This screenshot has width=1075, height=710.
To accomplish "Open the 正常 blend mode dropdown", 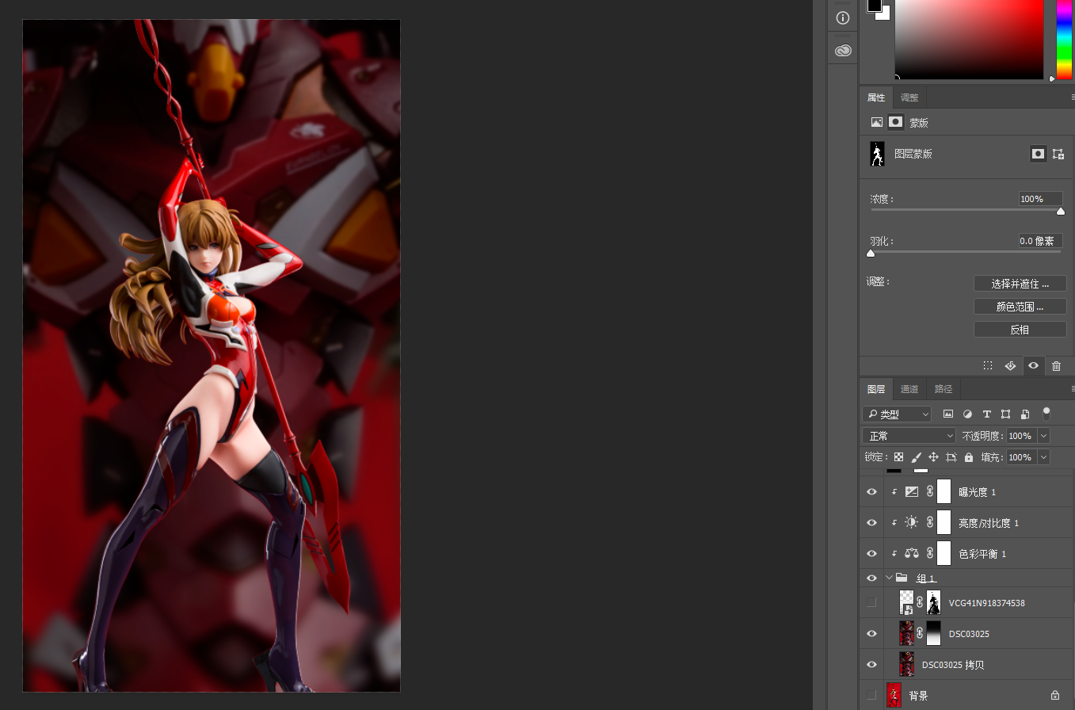I will (x=909, y=436).
